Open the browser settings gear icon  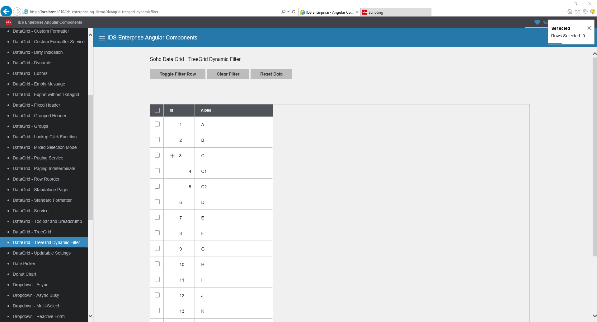(585, 11)
